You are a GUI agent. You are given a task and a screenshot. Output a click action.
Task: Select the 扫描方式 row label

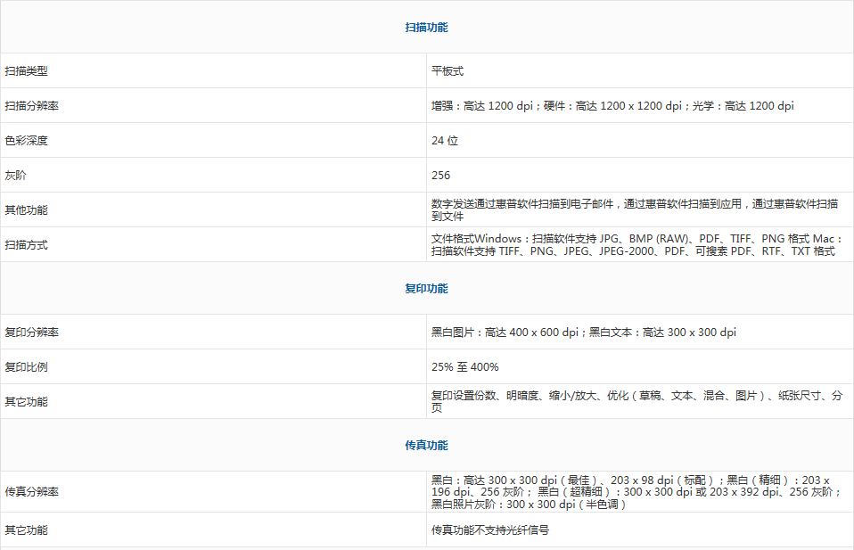tap(26, 244)
